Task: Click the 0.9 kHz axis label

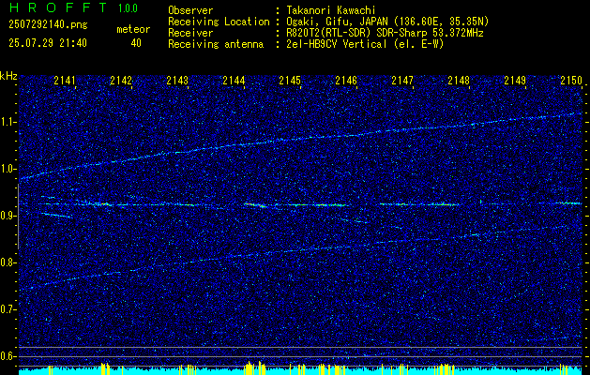Action: pyautogui.click(x=8, y=216)
